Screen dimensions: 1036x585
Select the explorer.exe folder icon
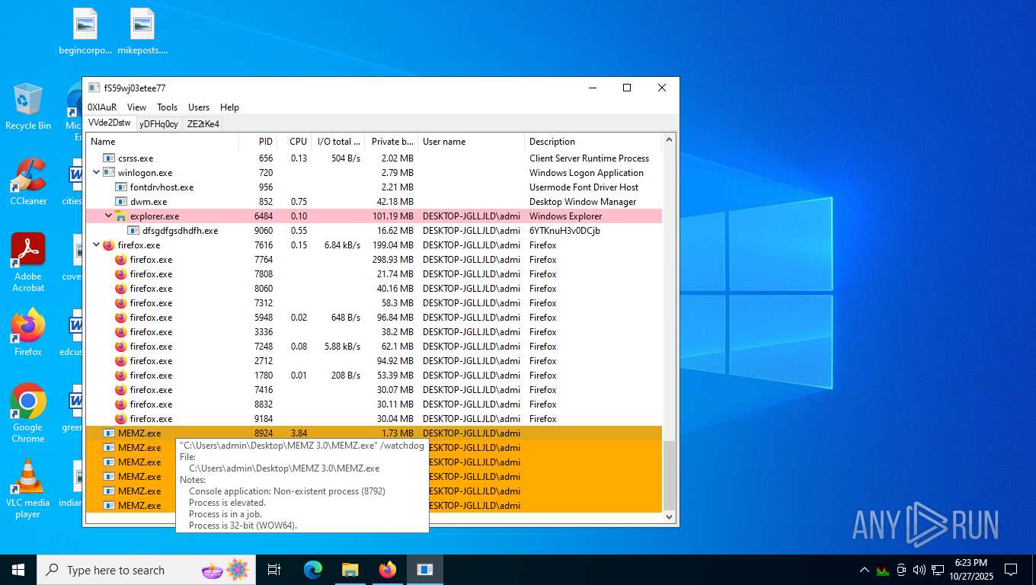click(120, 216)
